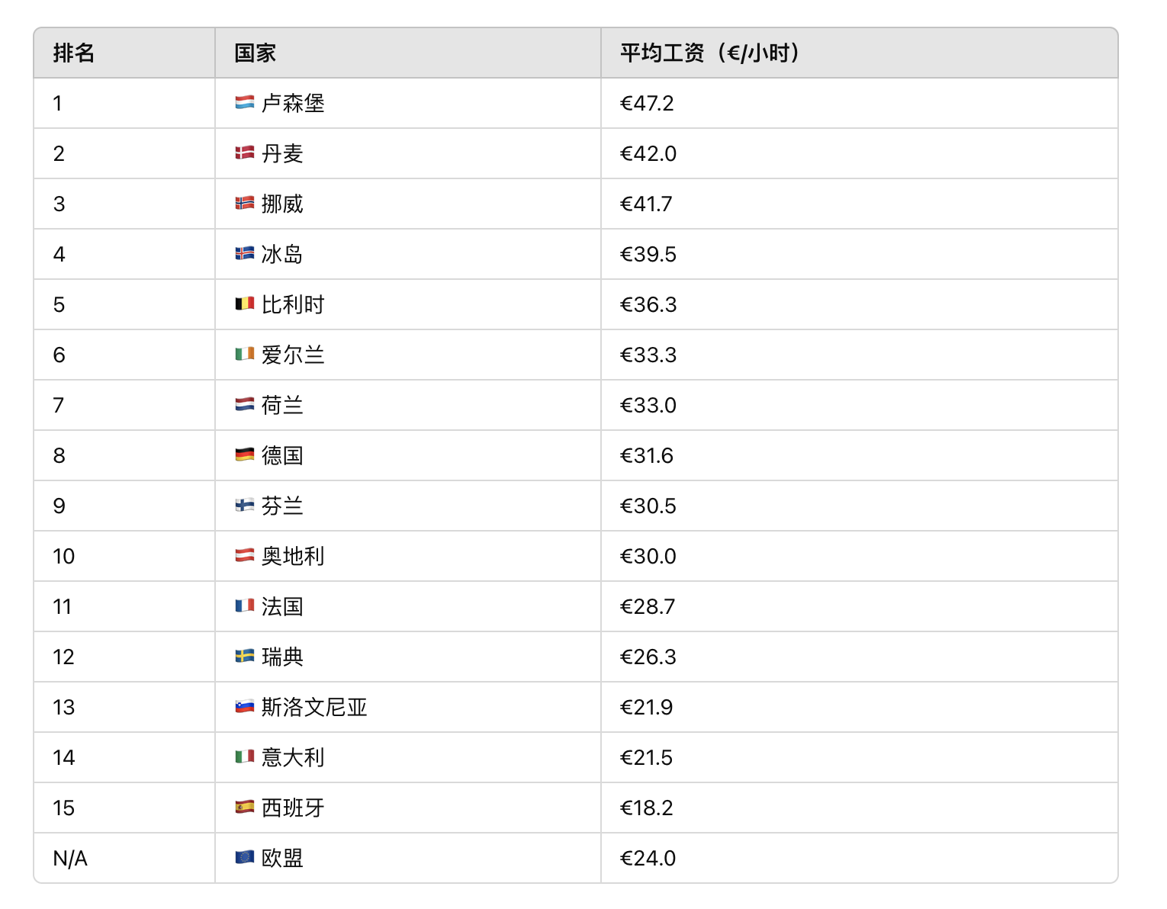
Task: Click the EU average value €24.0
Action: [648, 858]
